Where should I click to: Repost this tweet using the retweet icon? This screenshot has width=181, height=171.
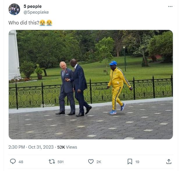click(x=52, y=161)
